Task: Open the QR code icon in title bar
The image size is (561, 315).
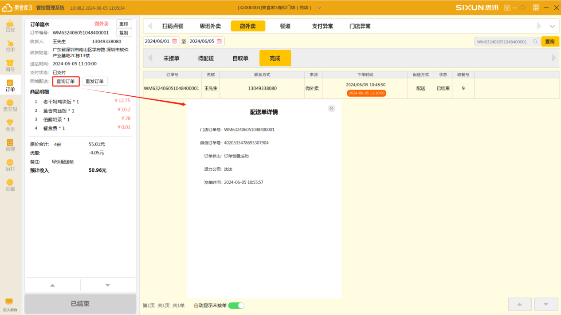Action: 536,8
